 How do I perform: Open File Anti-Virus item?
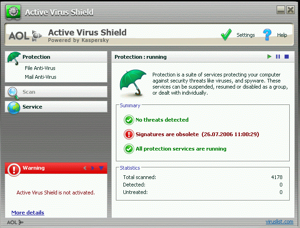40,68
